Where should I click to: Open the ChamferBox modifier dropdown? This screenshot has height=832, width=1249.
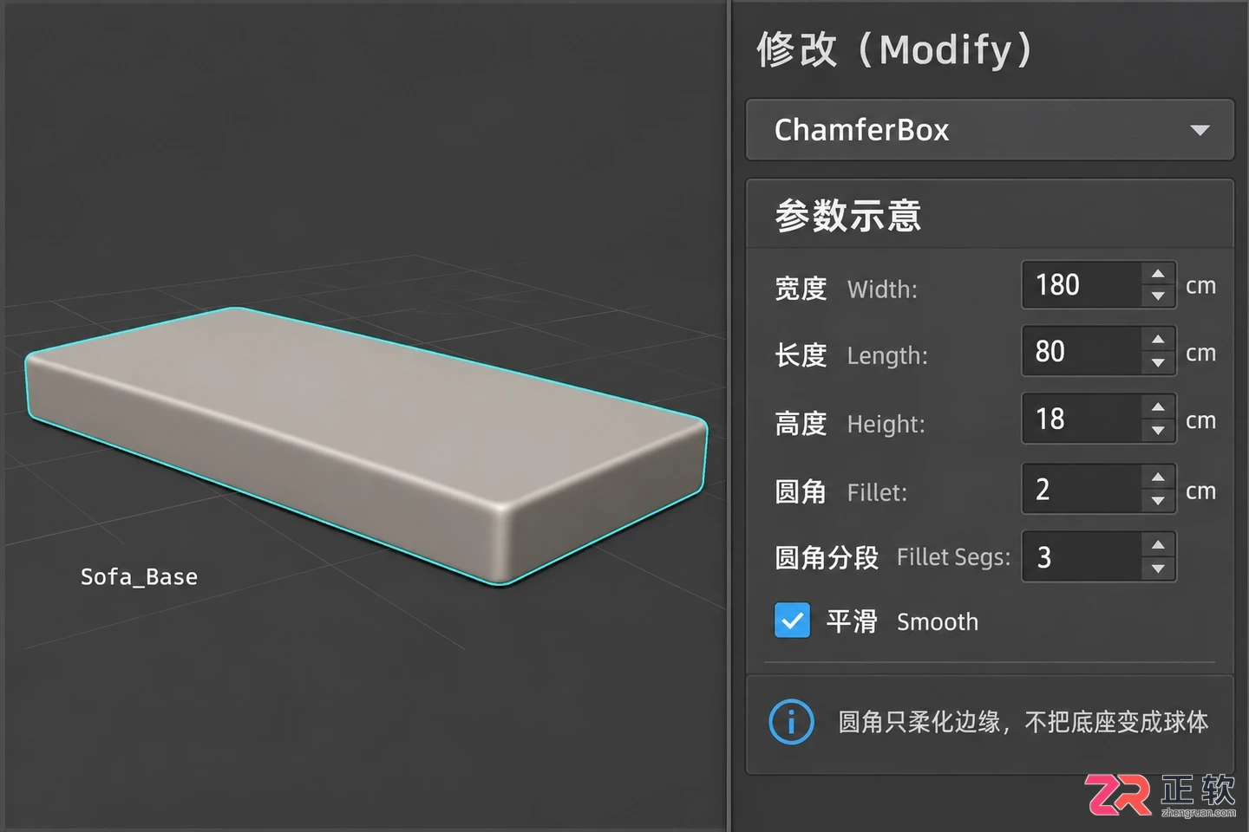pyautogui.click(x=990, y=130)
